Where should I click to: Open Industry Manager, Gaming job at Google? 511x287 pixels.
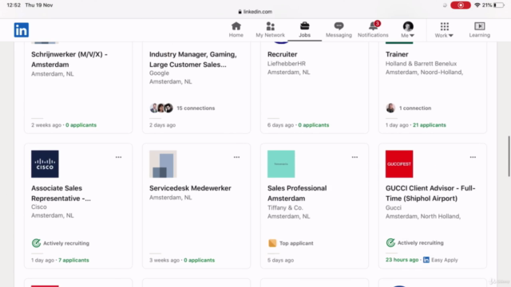(x=193, y=59)
